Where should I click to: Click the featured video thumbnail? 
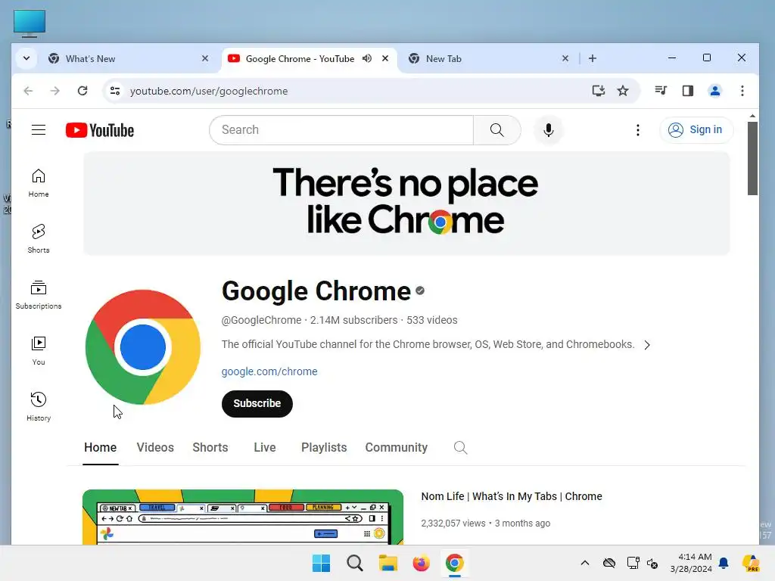pyautogui.click(x=243, y=517)
